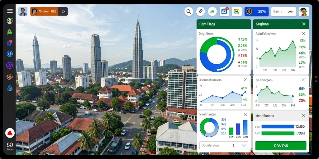
Task: Click the green and yellow screen icon
Action: tap(237, 11)
